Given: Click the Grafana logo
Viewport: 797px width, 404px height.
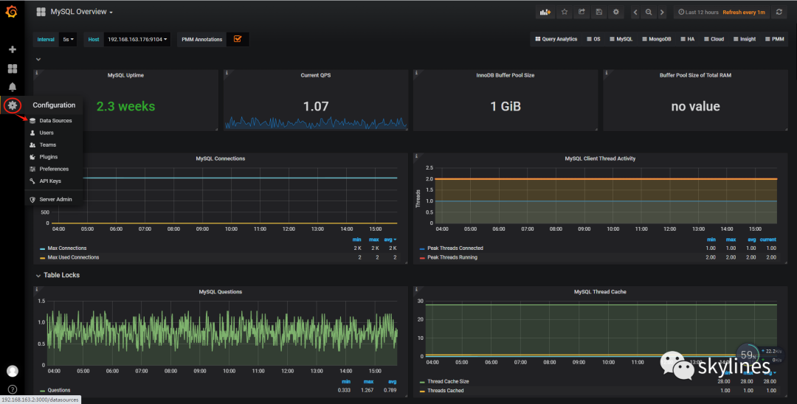Looking at the screenshot, I should [x=12, y=12].
